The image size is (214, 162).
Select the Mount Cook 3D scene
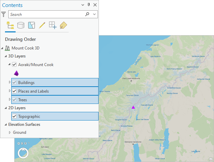click(25, 48)
